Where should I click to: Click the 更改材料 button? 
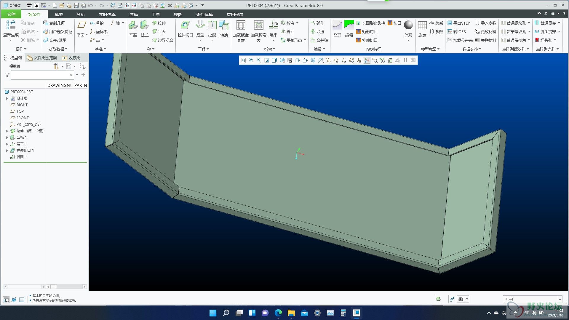[x=486, y=32]
